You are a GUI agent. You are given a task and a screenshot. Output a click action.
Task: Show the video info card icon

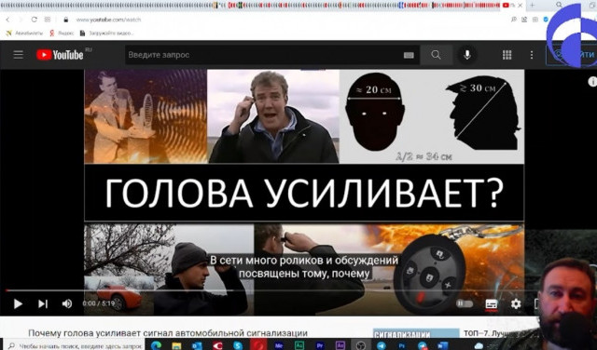click(x=592, y=82)
